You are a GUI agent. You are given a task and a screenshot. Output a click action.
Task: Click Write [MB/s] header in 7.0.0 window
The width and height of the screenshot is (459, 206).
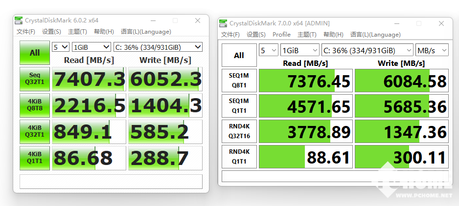click(401, 63)
